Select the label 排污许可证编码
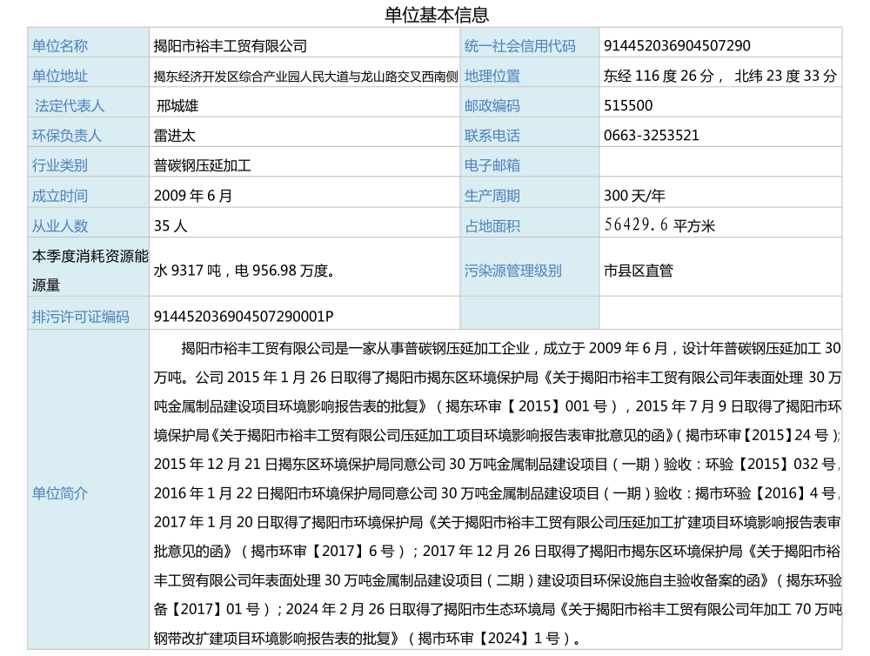The height and width of the screenshot is (656, 870). coord(80,317)
